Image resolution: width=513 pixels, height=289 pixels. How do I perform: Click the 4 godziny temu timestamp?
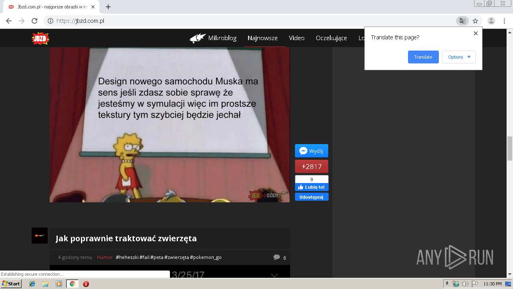click(75, 257)
